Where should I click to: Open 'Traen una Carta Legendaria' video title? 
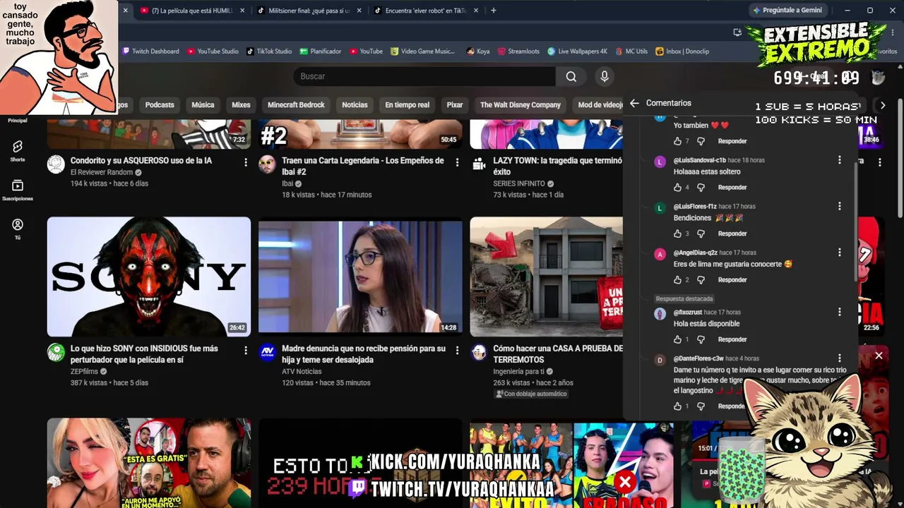point(363,166)
